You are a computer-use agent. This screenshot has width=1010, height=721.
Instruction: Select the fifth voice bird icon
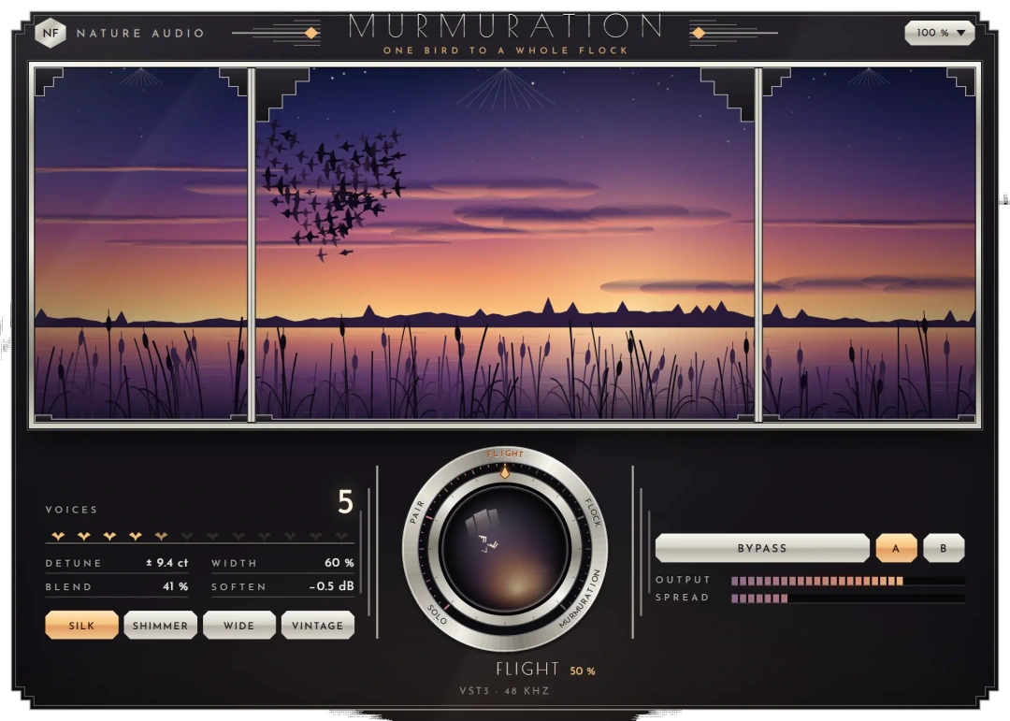click(161, 536)
